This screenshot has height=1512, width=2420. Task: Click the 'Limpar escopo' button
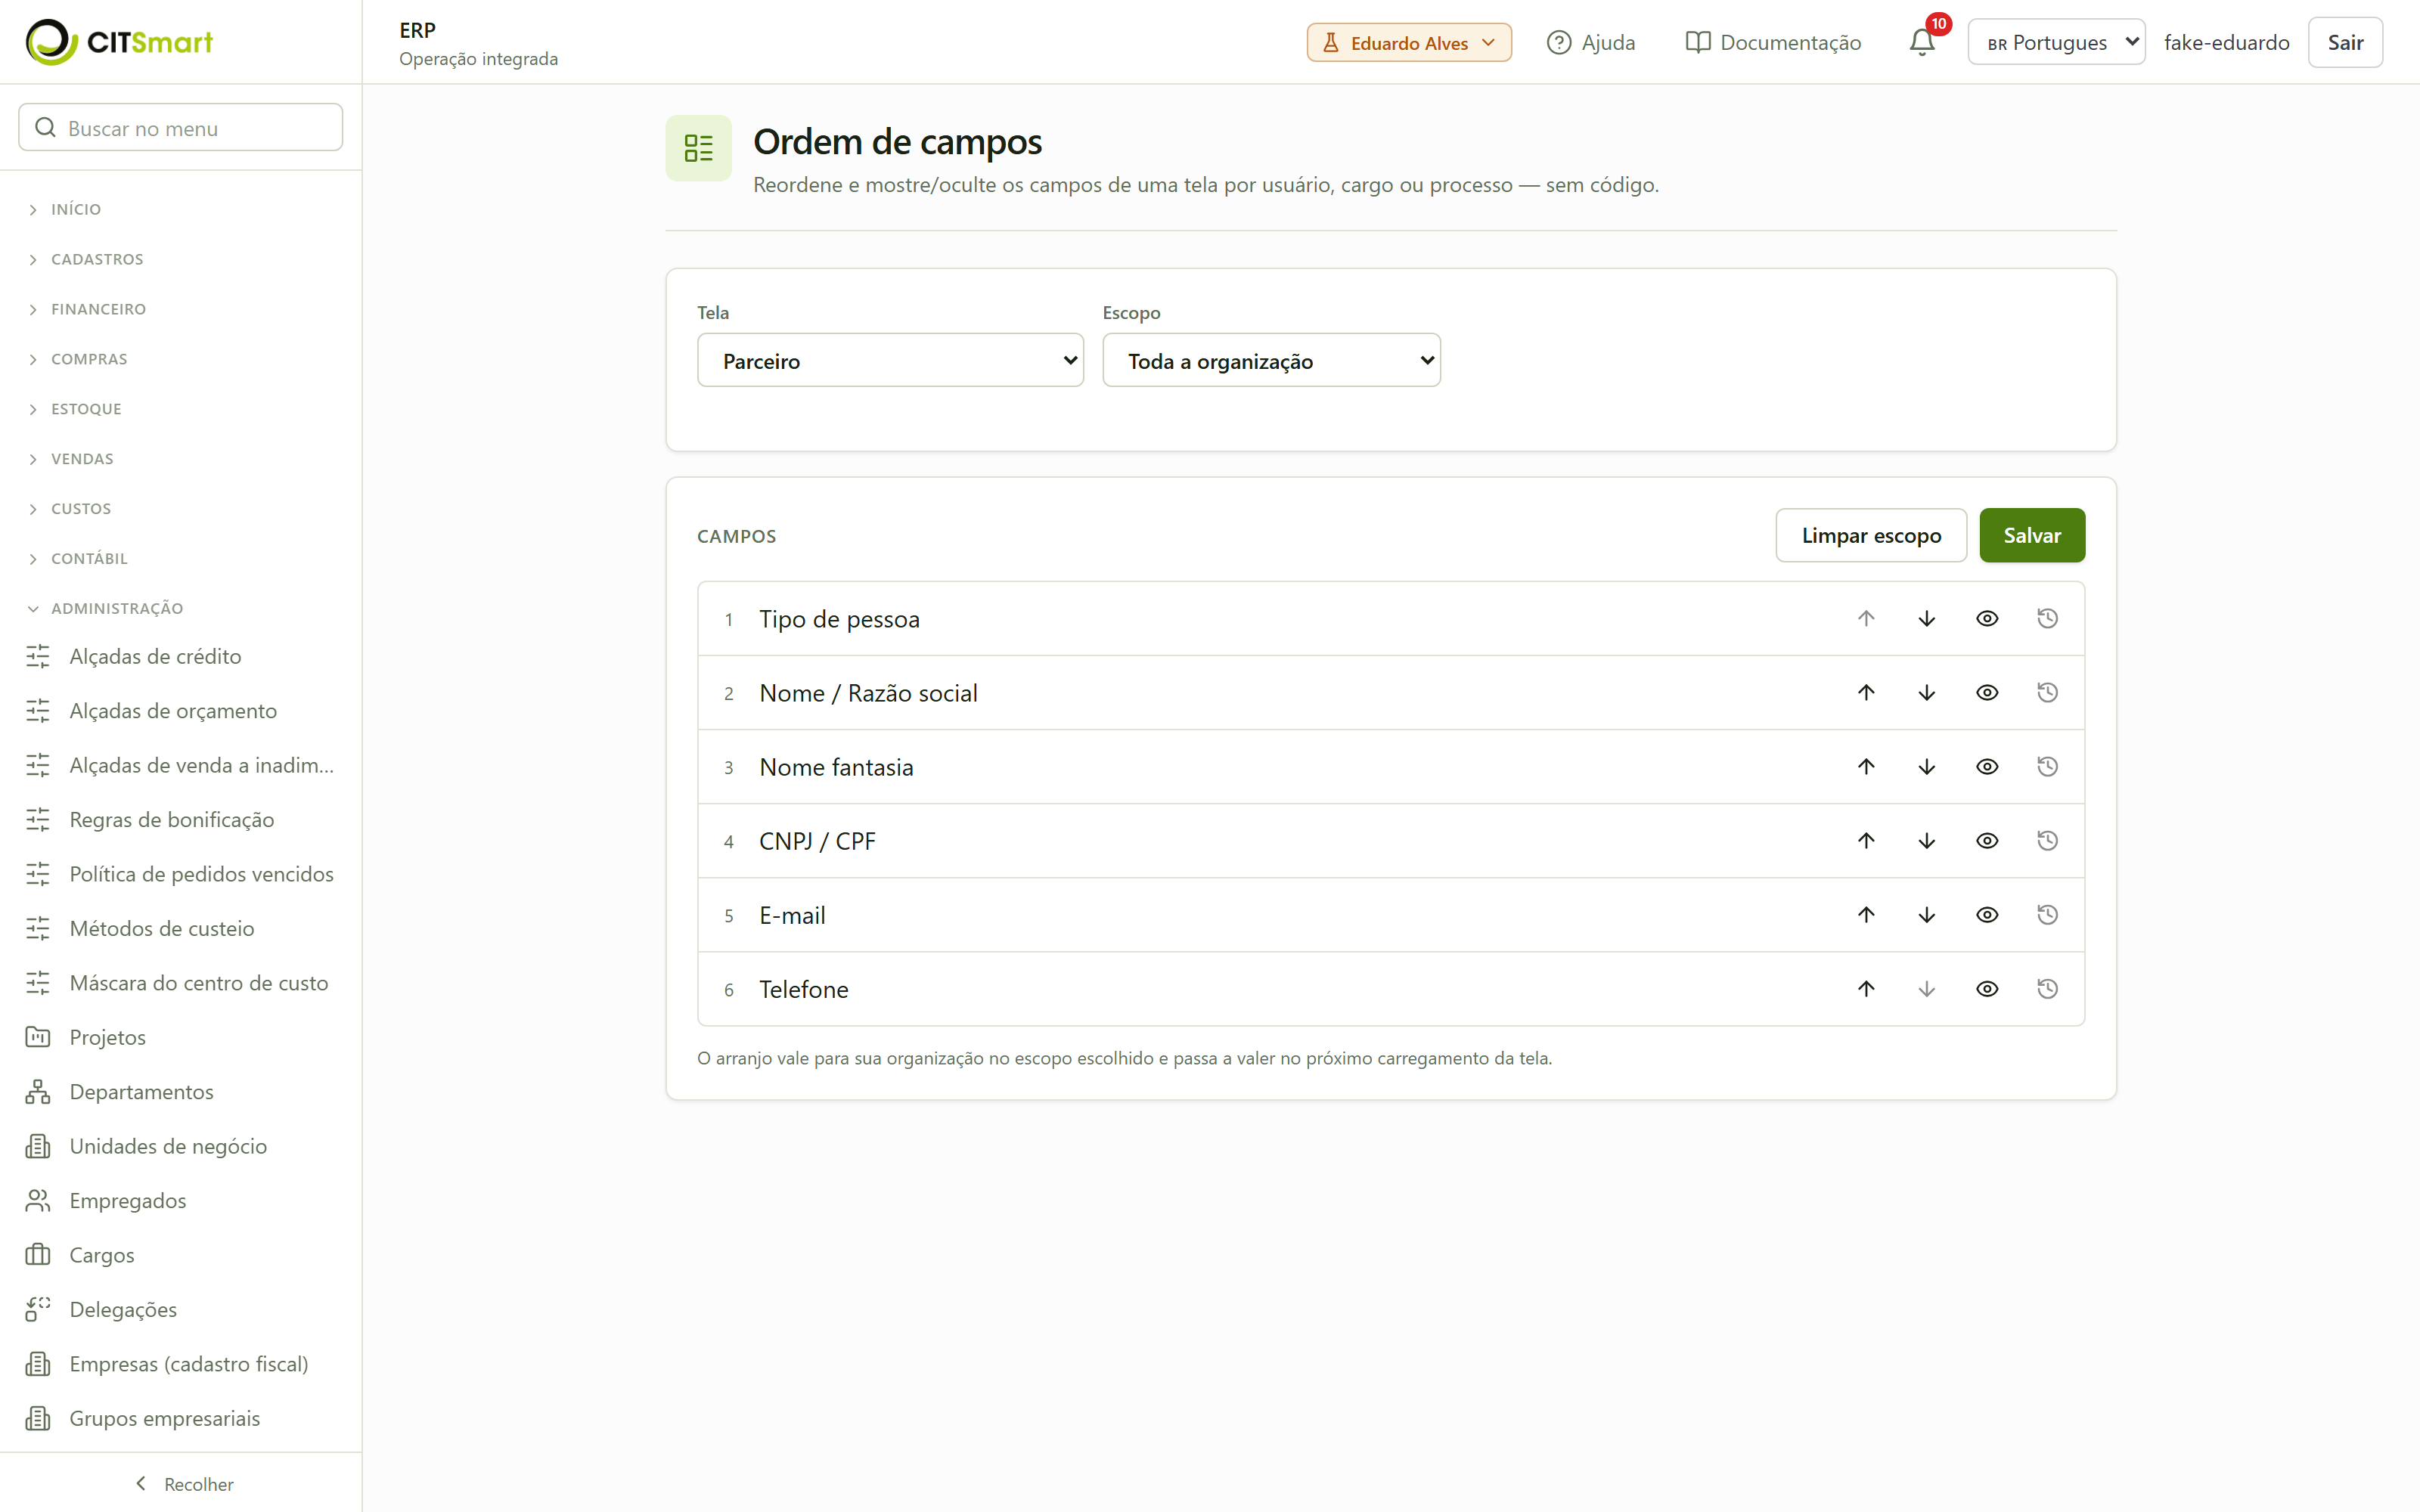tap(1871, 535)
